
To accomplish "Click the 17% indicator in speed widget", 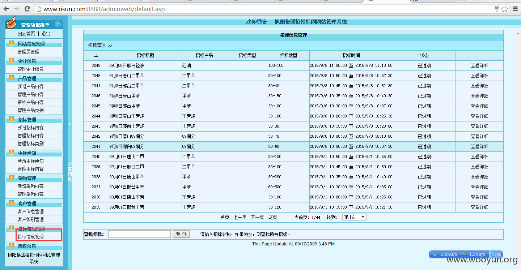I will [x=496, y=254].
